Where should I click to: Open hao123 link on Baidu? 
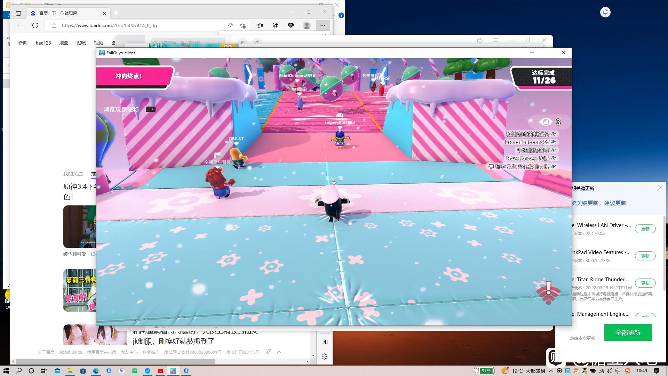(43, 43)
